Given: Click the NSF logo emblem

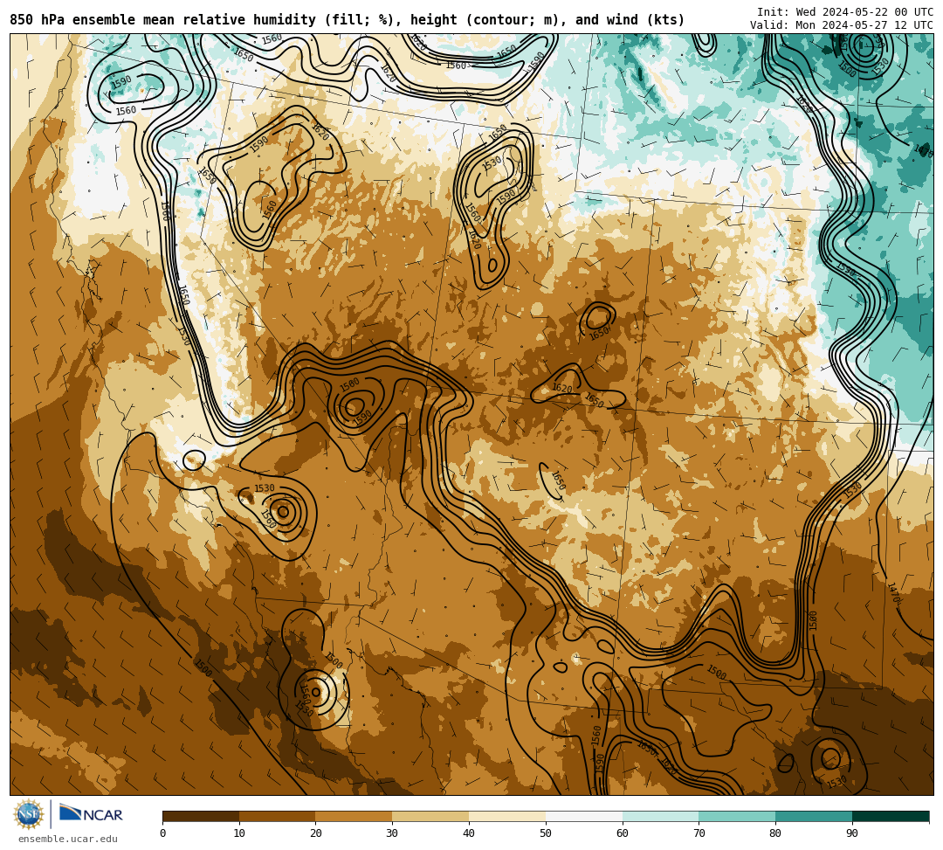Looking at the screenshot, I should pyautogui.click(x=29, y=814).
